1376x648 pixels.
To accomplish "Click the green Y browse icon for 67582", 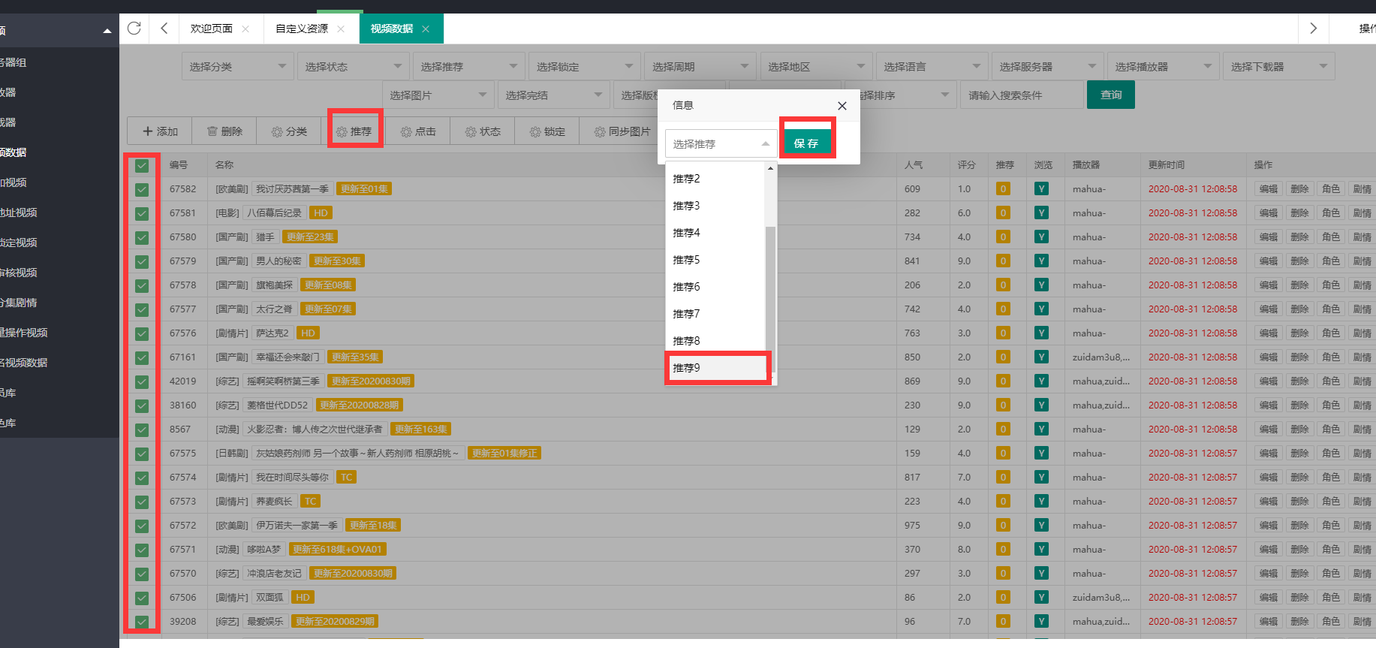I will click(1041, 189).
